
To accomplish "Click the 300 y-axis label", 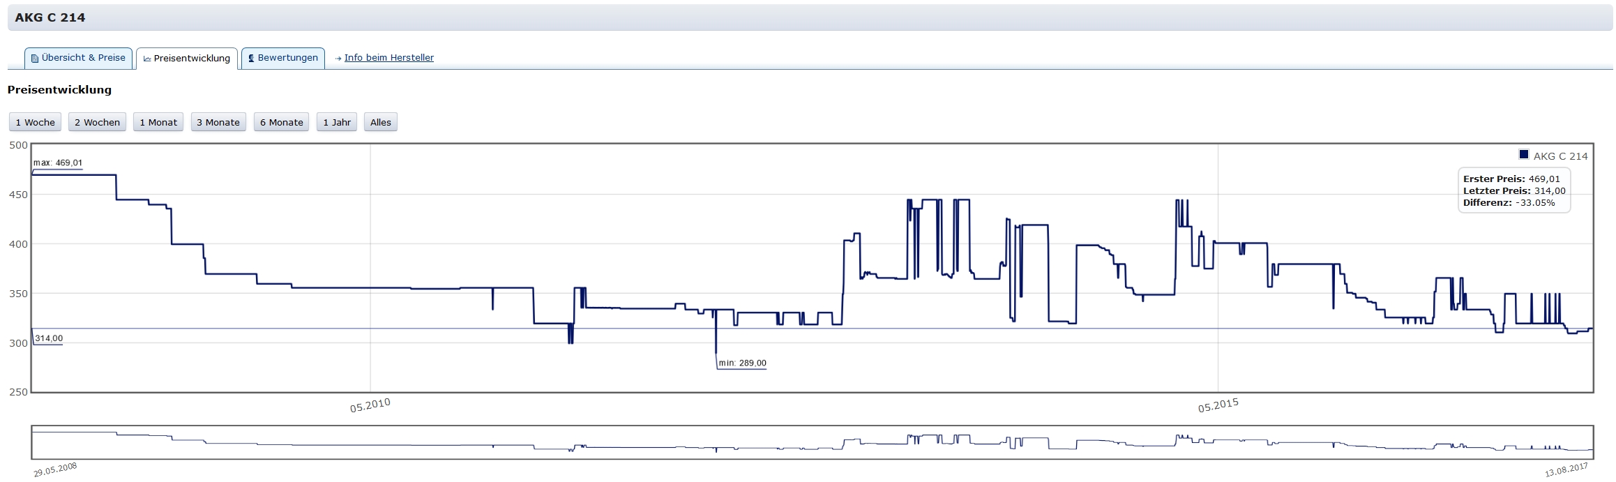I will (x=19, y=343).
